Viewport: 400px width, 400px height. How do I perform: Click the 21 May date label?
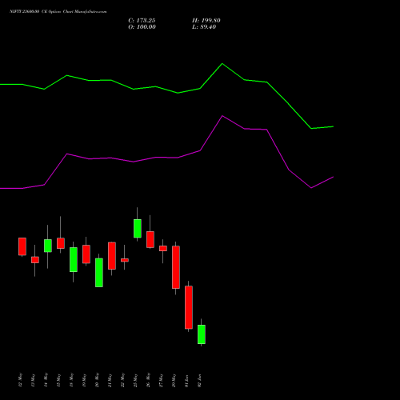pos(110,380)
